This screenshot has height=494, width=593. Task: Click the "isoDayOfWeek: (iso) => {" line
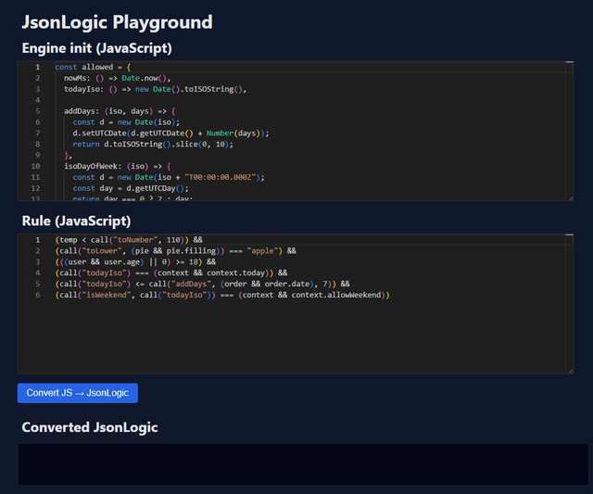(118, 166)
